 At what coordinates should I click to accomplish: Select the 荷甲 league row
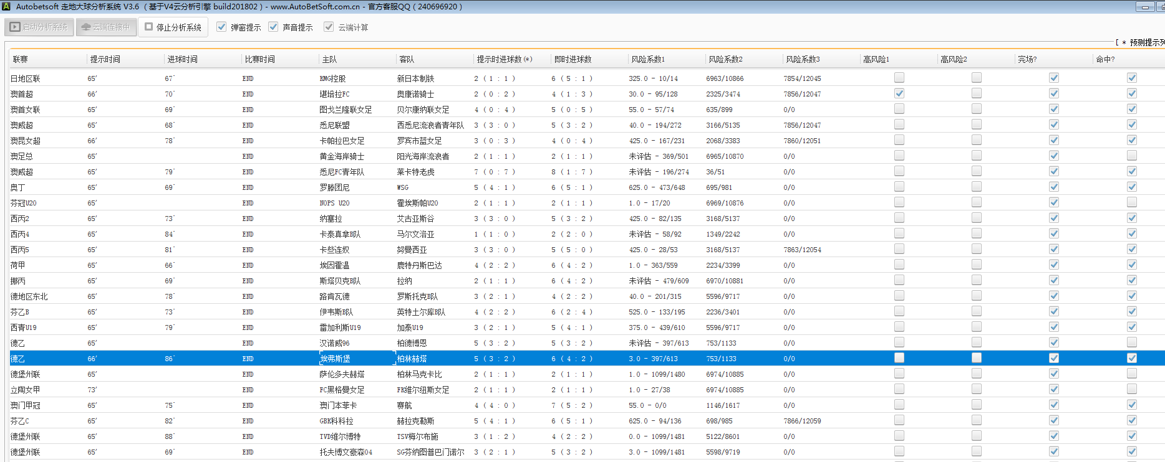point(17,265)
